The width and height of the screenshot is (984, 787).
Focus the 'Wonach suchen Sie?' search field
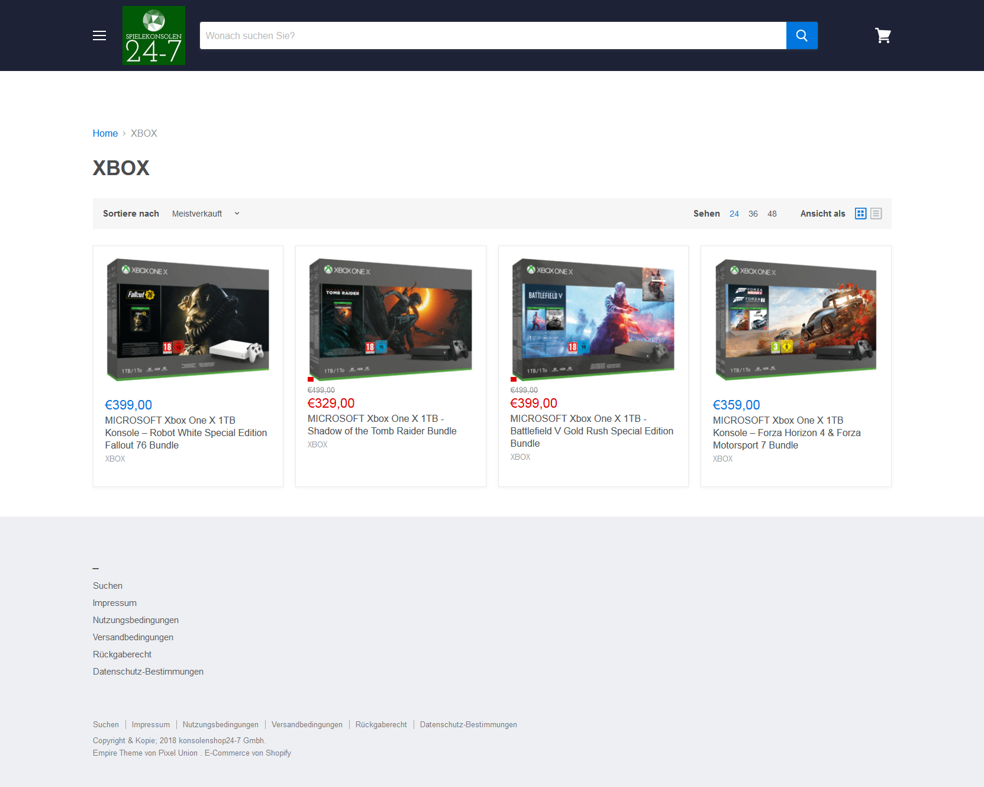point(493,36)
